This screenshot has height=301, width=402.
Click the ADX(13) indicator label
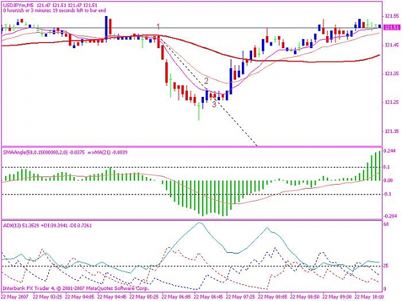click(x=47, y=225)
